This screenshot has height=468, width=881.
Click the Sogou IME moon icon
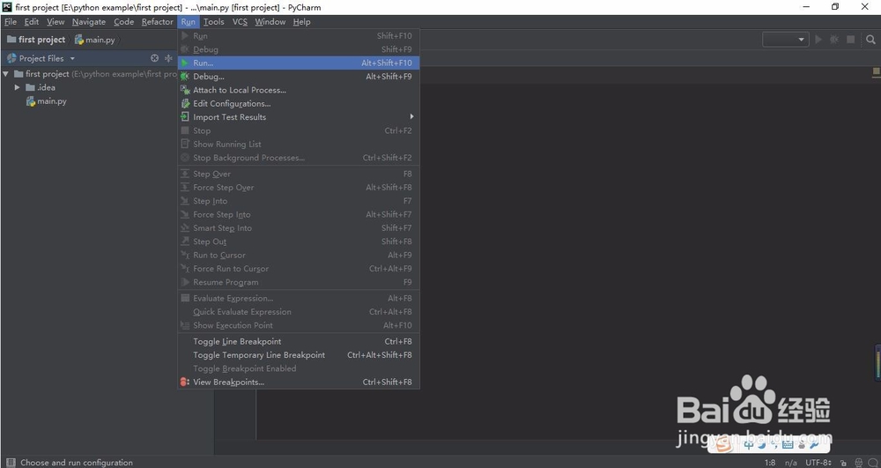(x=761, y=444)
